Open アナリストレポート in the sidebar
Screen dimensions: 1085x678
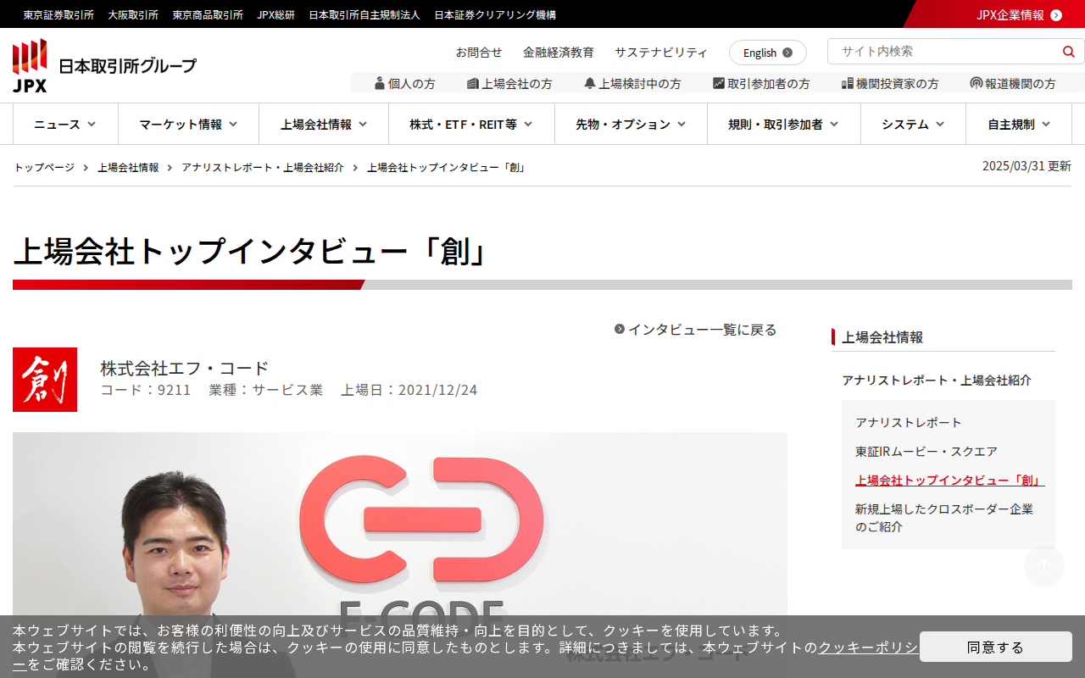coord(909,422)
